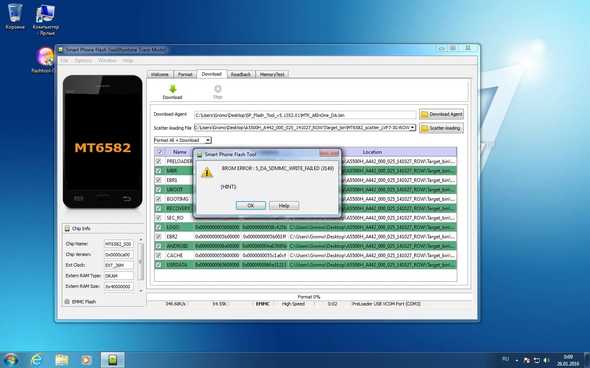Uncheck the EBR1 row checkbox
590x368 pixels.
tap(158, 180)
